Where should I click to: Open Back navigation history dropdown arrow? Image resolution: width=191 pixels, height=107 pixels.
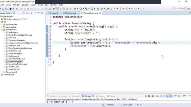[x=138, y=9]
